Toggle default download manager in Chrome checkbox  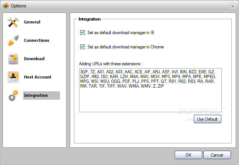(82, 47)
